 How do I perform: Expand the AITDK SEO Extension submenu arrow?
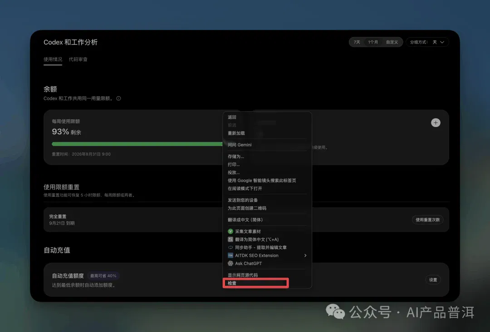coord(305,255)
